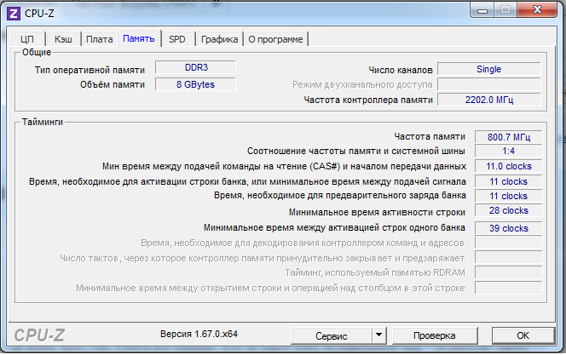Screen dimensions: 566x355
Task: Click the 11.0 clocks CAS latency field
Action: coord(508,166)
